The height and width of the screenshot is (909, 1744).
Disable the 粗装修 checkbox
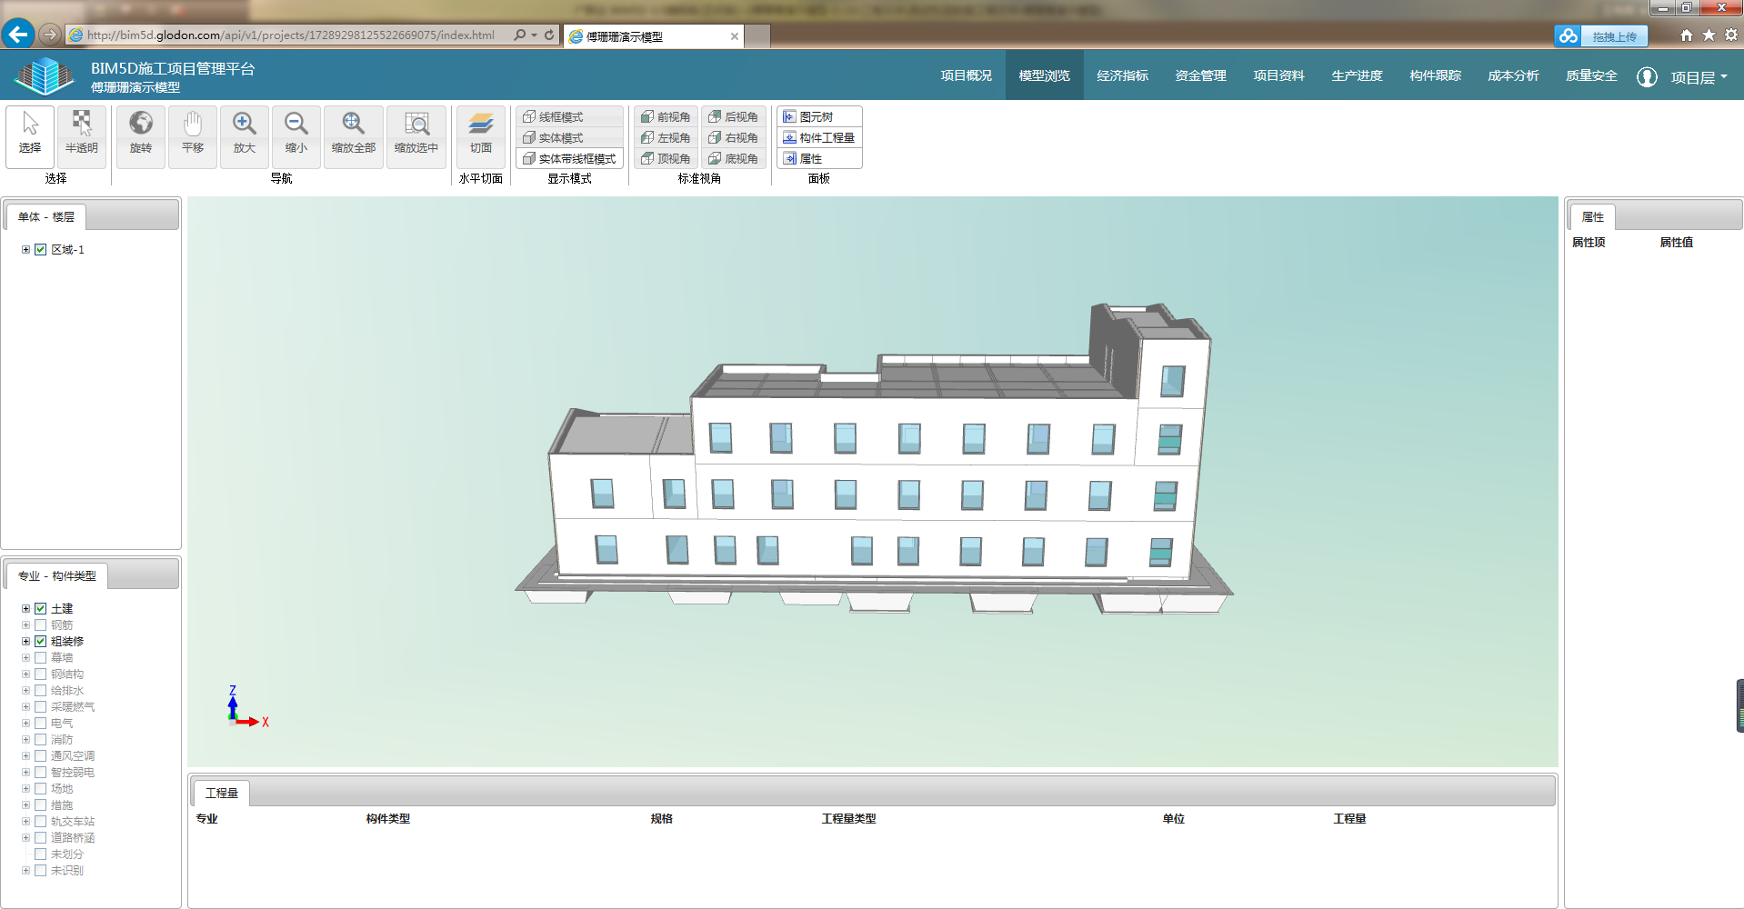(x=40, y=641)
